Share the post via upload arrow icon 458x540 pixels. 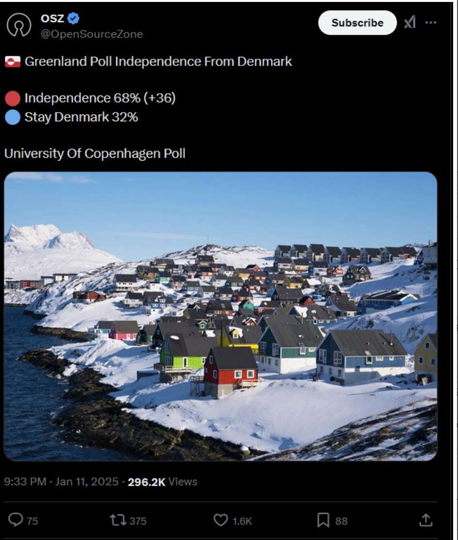[x=425, y=520]
